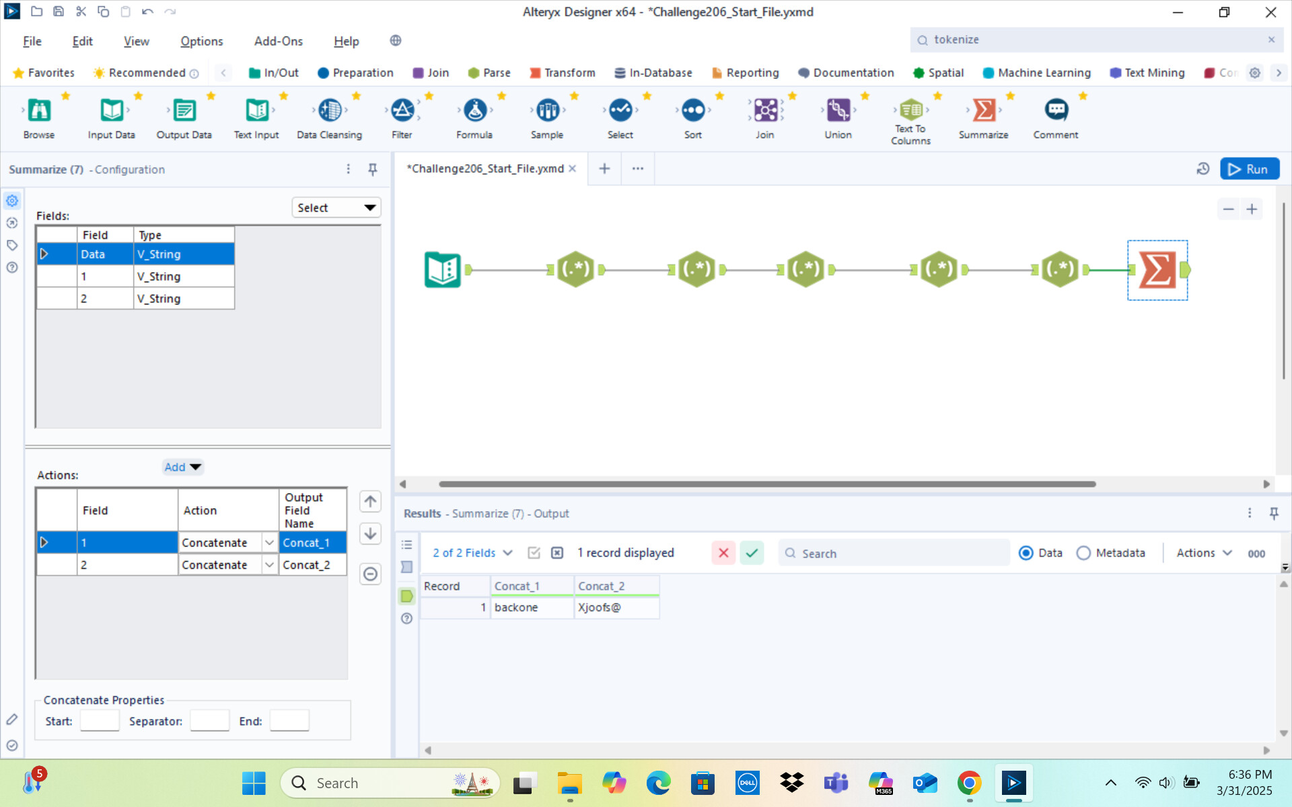
Task: Select the Summarize node on canvas
Action: click(x=1157, y=270)
